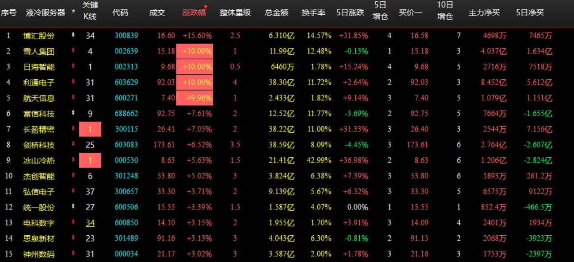Viewport: 574px width, 262px height.
Task: Click stock code 000034
Action: tap(126, 254)
